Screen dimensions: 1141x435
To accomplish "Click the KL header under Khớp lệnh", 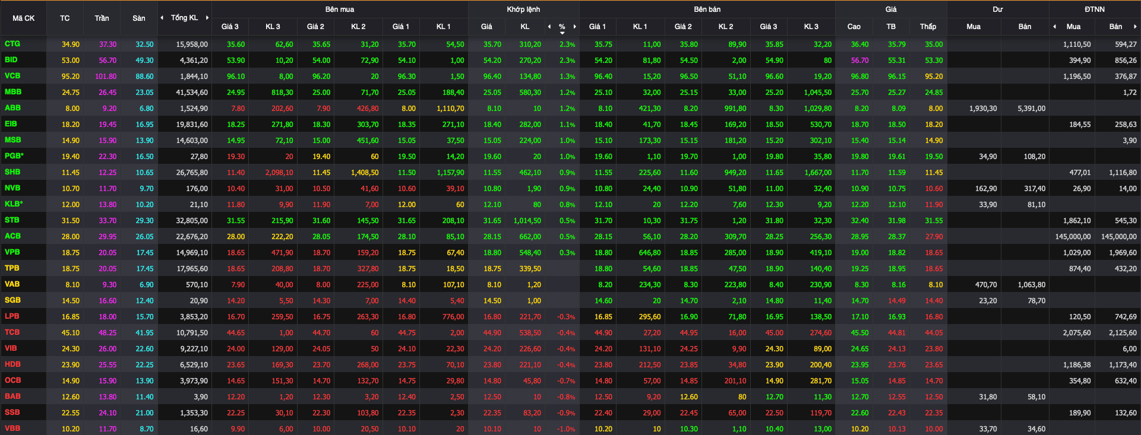I will coord(525,27).
